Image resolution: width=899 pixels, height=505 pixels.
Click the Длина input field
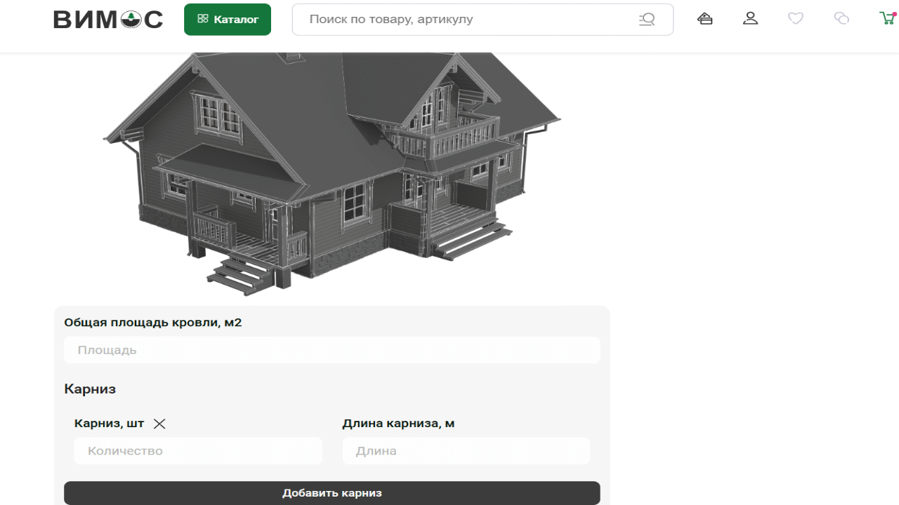click(x=466, y=451)
